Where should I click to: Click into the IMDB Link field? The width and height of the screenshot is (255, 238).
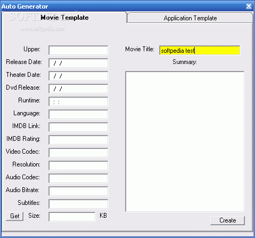pos(78,127)
